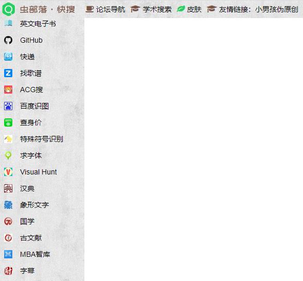
Task: Click the Baidu paw 百度识图 icon
Action: pos(8,106)
